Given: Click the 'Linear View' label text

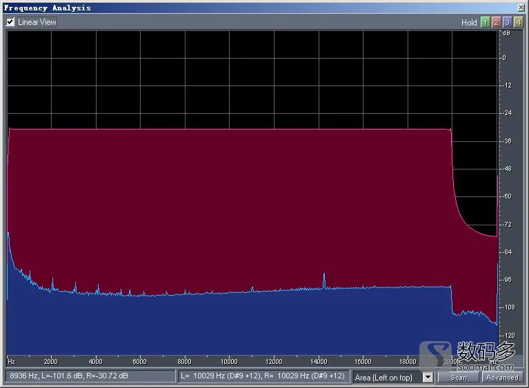Looking at the screenshot, I should 37,22.
